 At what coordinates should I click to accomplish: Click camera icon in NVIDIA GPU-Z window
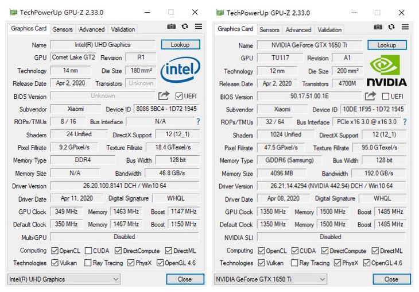(x=378, y=27)
